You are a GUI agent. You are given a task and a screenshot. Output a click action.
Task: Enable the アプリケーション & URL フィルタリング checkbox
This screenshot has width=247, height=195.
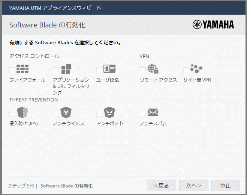coord(56,70)
